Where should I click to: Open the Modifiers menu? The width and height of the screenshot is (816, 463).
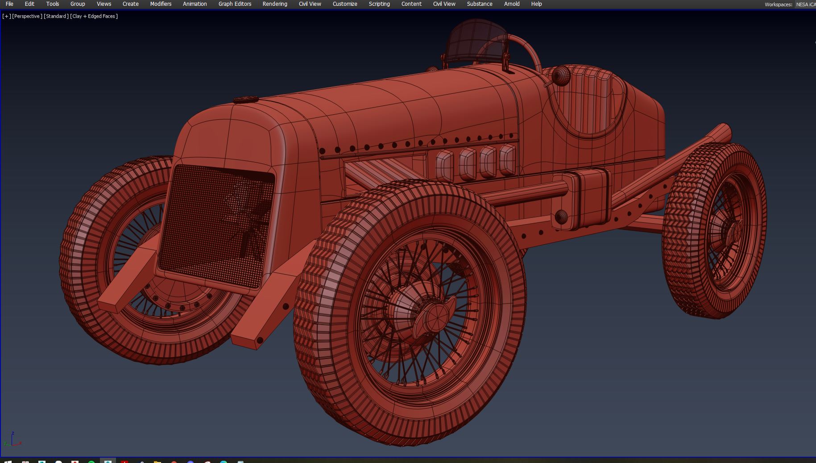(x=161, y=4)
